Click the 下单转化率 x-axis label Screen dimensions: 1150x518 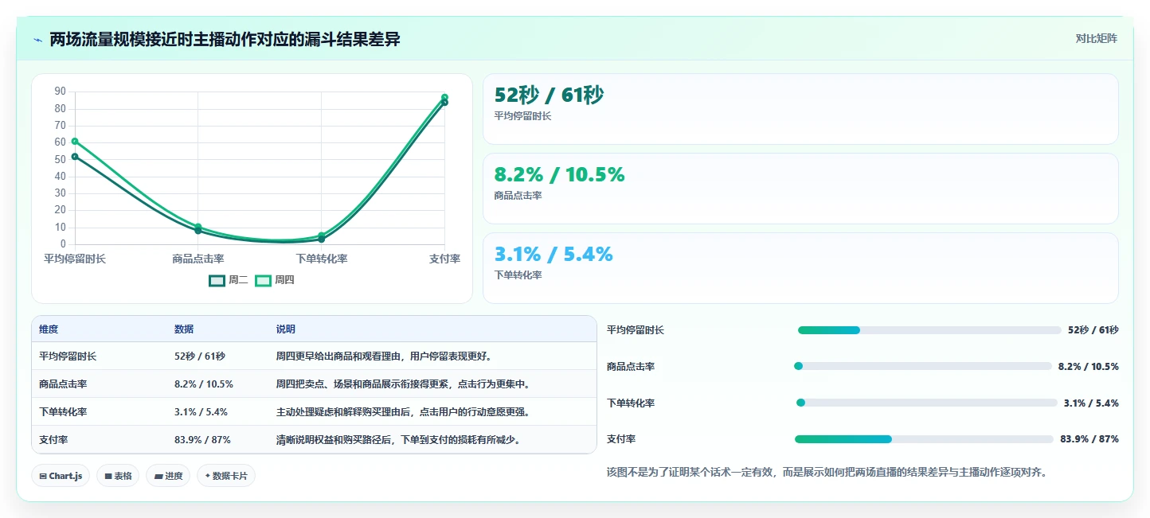321,259
